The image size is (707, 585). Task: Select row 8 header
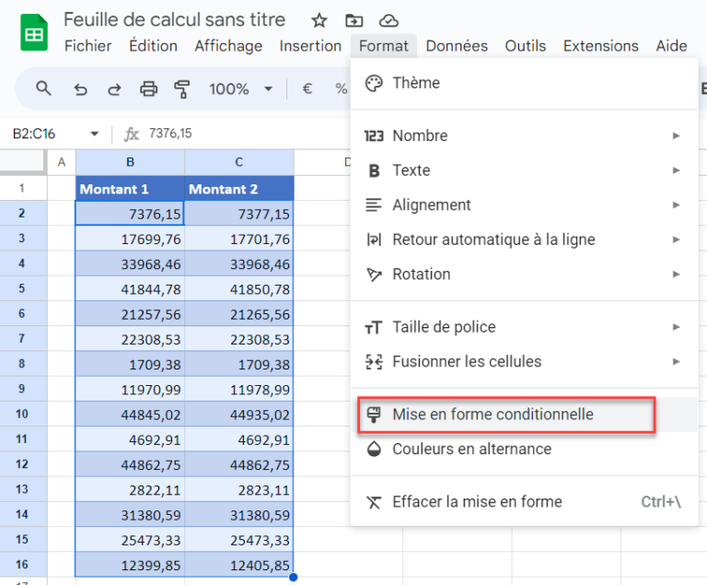(22, 364)
